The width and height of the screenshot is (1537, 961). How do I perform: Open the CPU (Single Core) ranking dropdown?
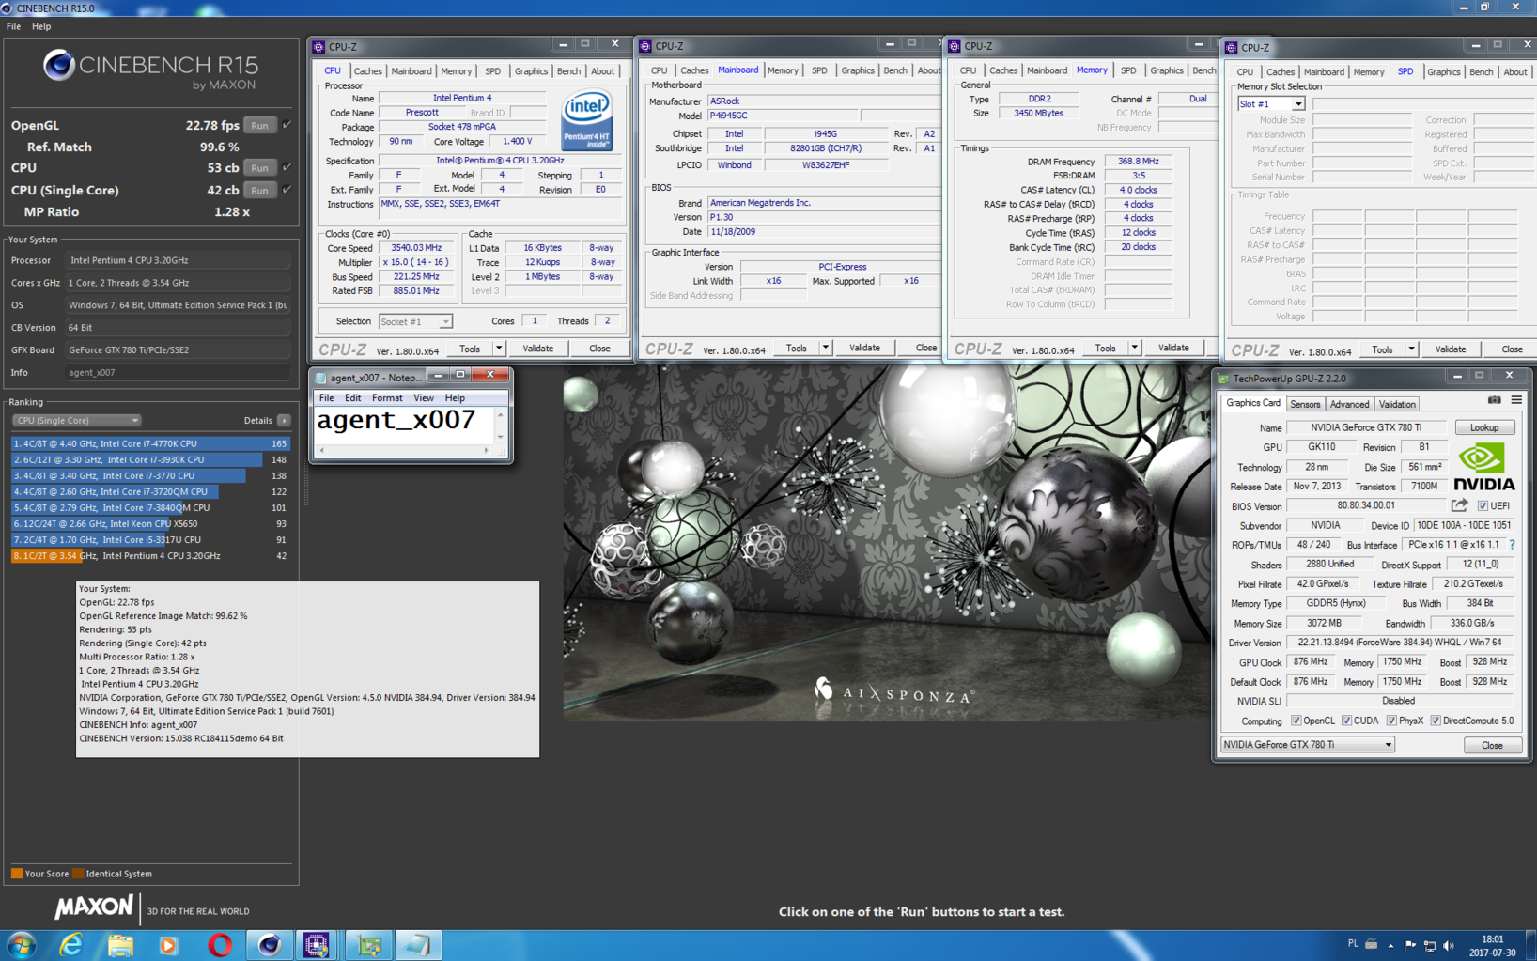tap(76, 421)
